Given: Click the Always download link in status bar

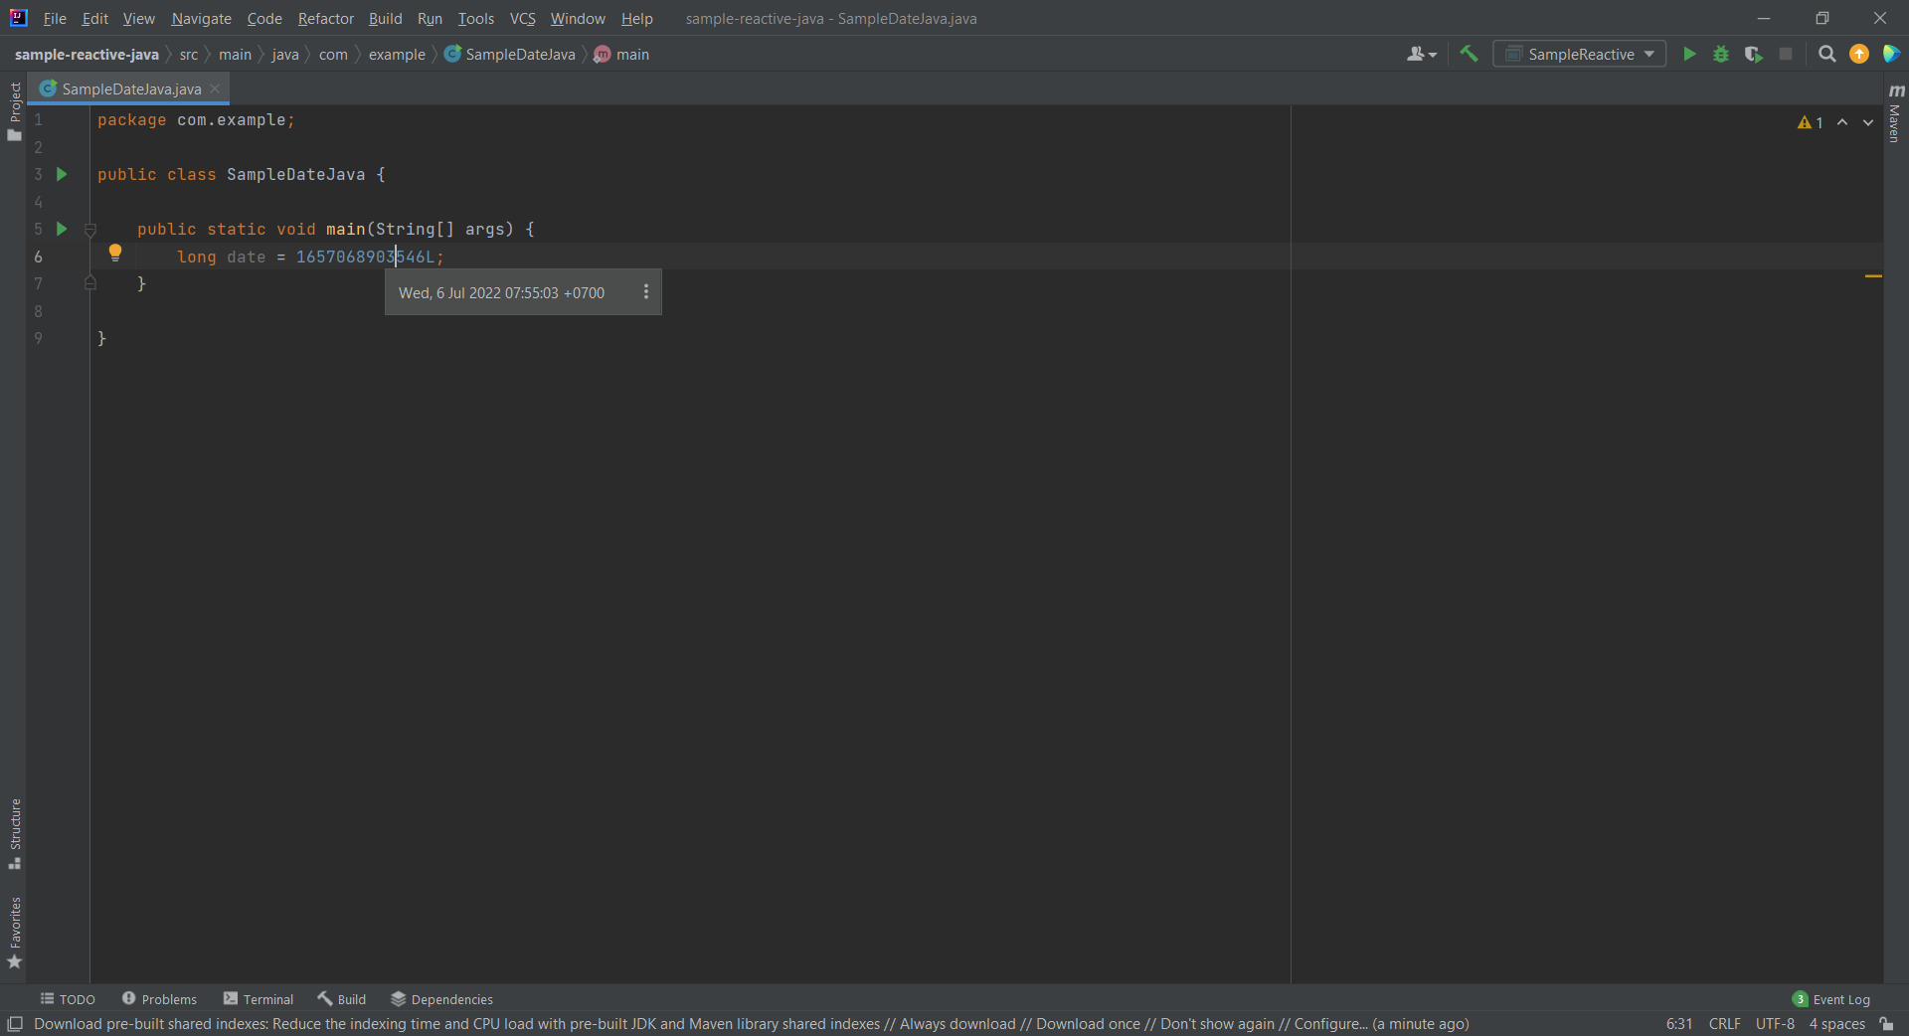Looking at the screenshot, I should coord(957,1024).
